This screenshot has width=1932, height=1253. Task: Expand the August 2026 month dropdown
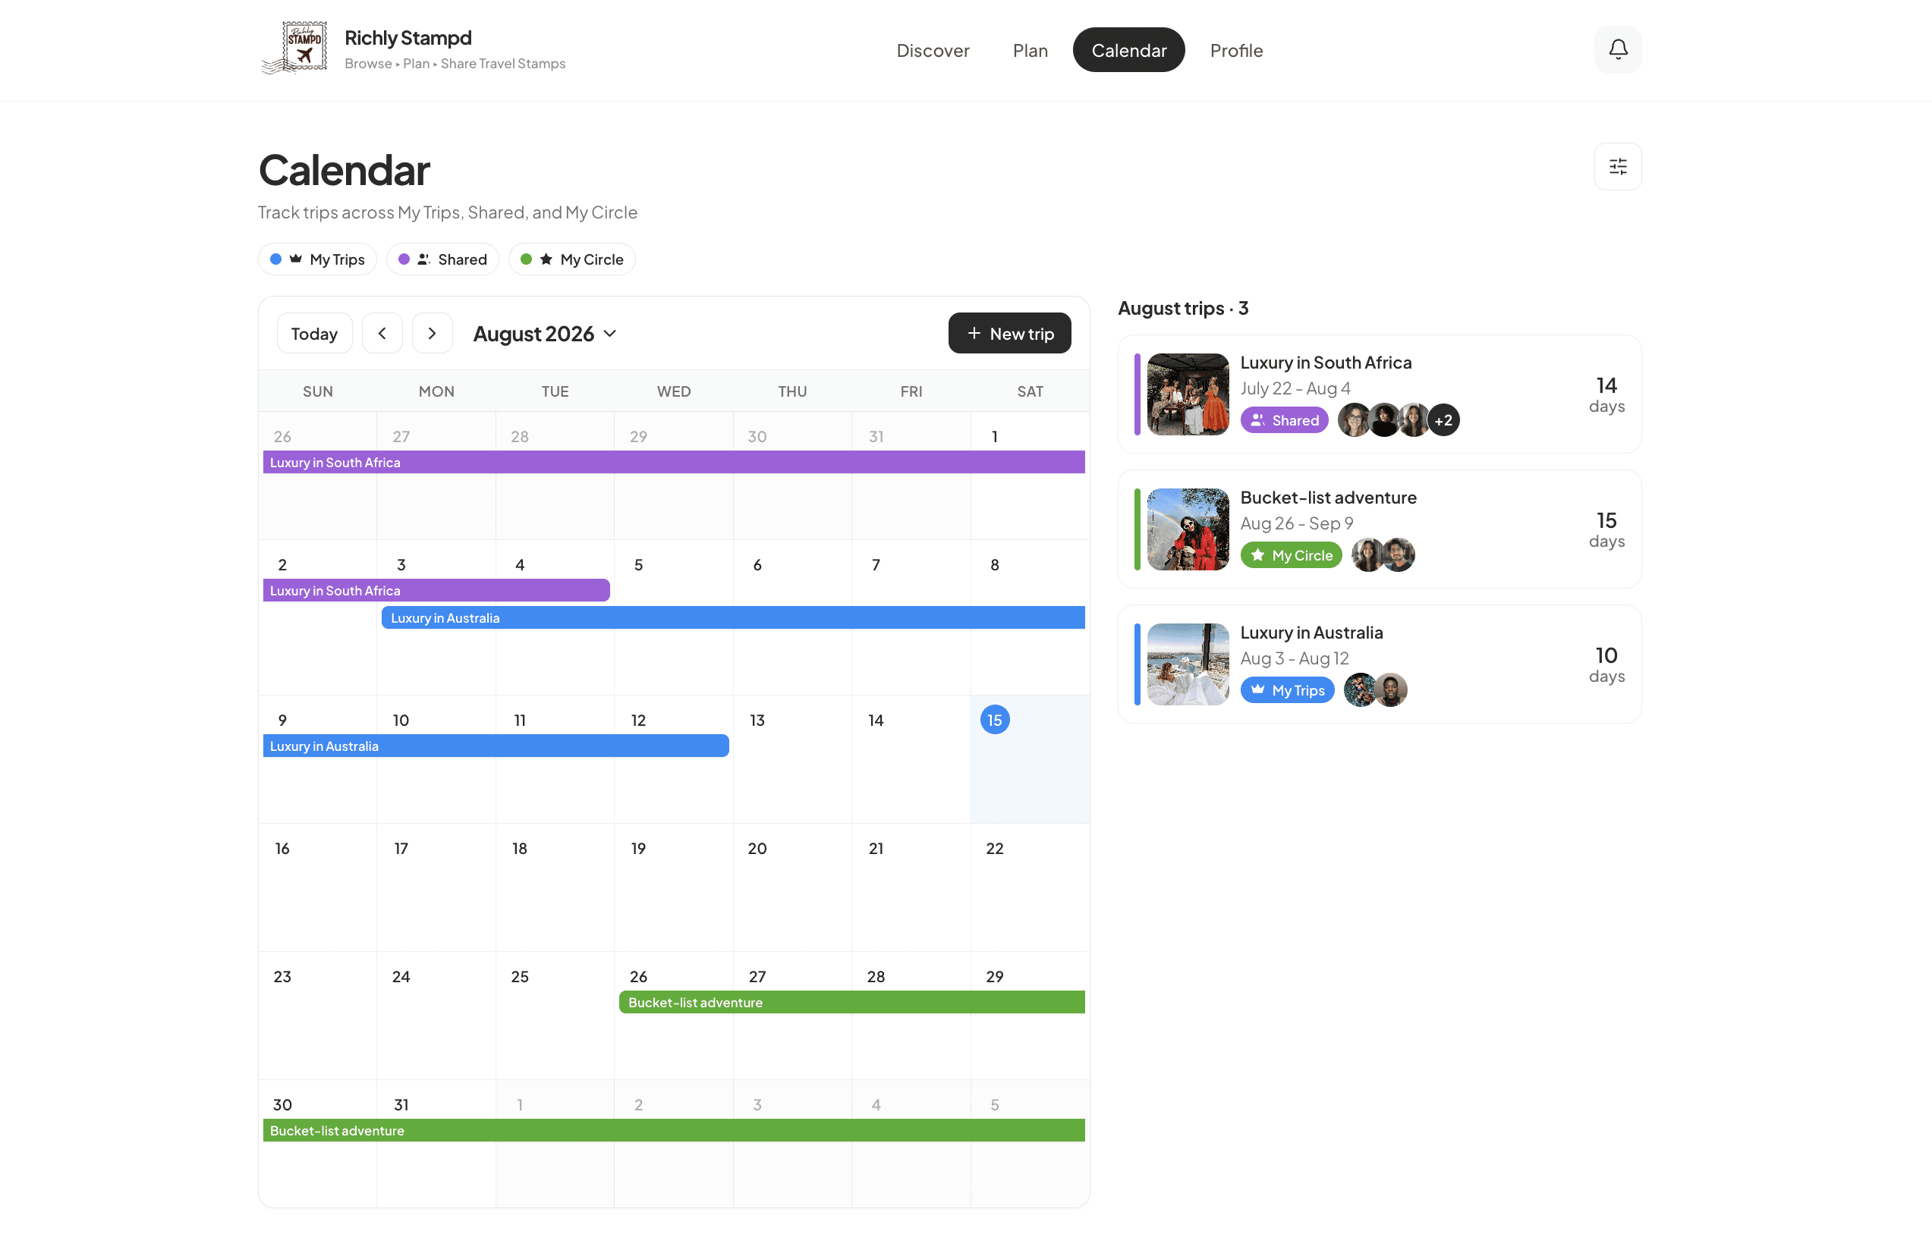point(545,334)
